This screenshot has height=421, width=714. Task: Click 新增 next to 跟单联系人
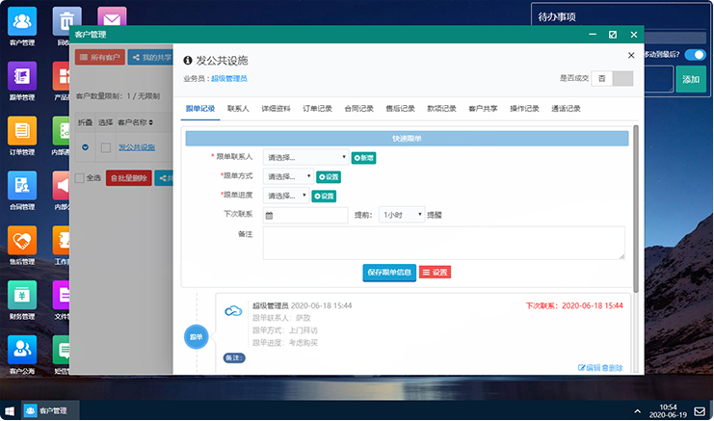click(363, 158)
